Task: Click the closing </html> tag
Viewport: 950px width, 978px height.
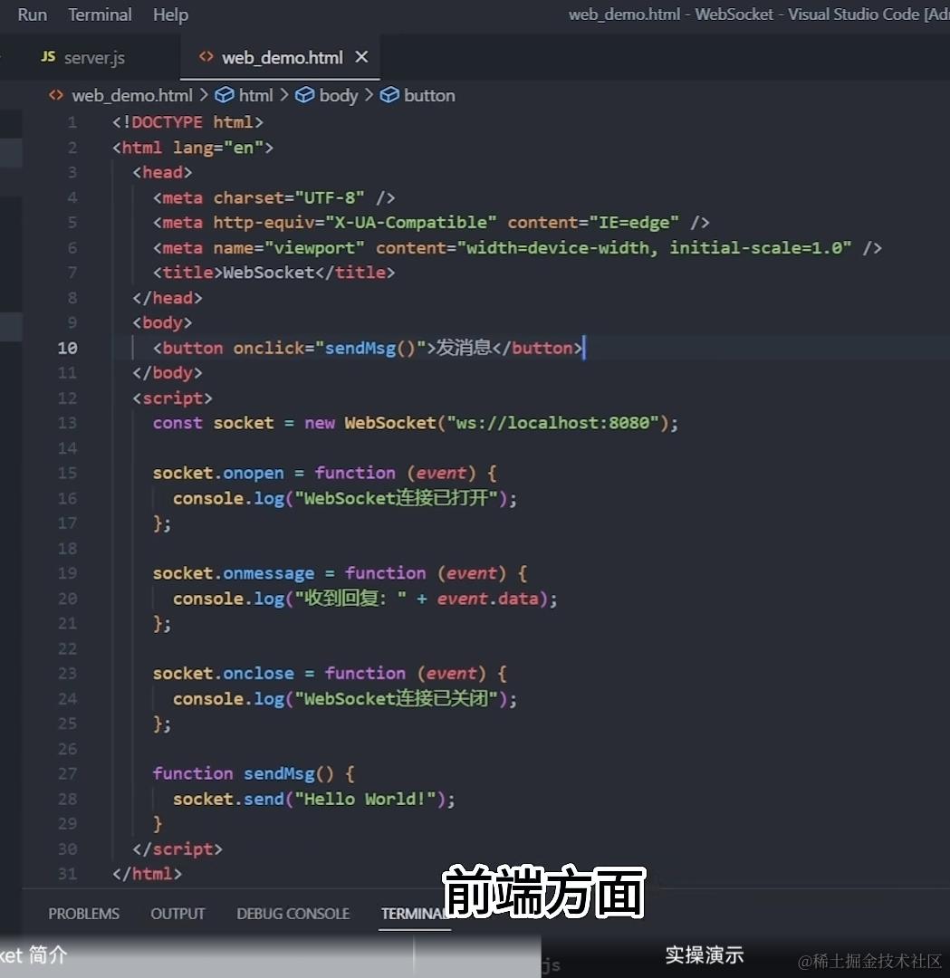Action: click(148, 874)
